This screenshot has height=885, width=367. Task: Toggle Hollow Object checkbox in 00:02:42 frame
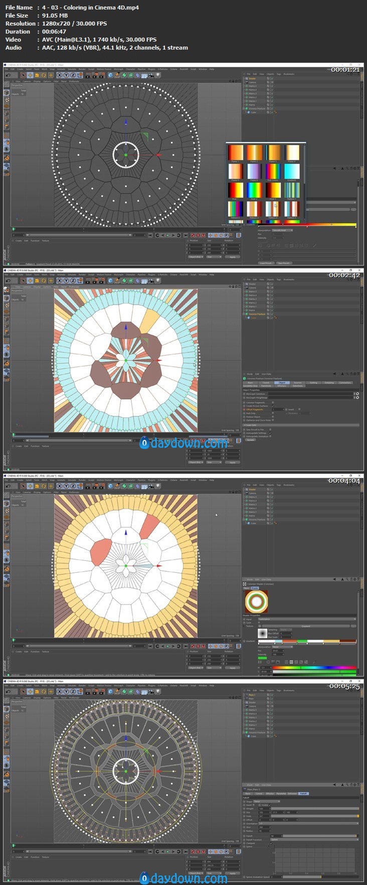pyautogui.click(x=273, y=417)
